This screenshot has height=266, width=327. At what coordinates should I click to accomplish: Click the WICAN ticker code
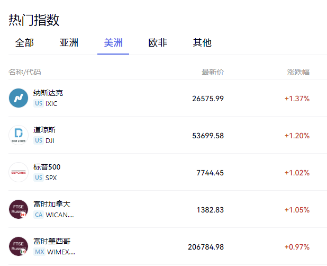point(60,215)
